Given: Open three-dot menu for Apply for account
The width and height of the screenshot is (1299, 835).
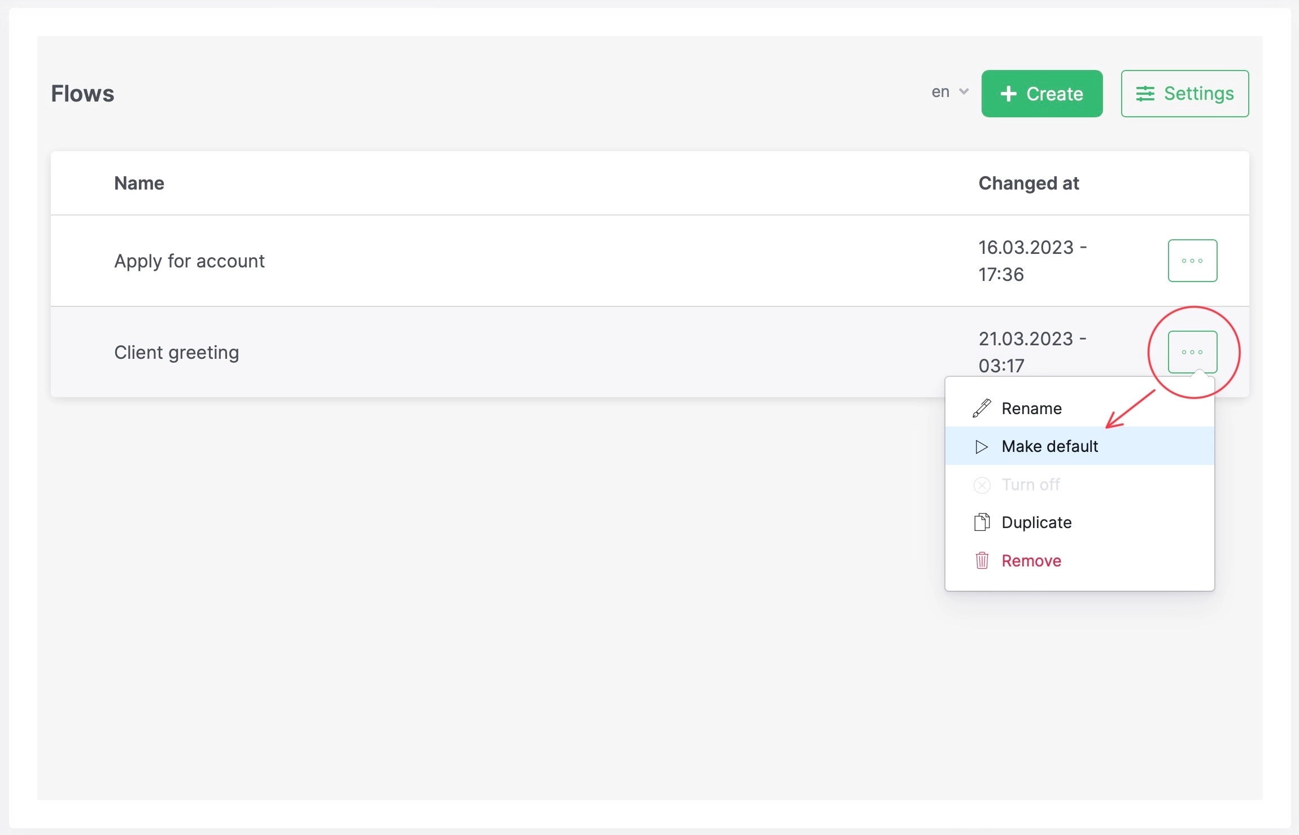Looking at the screenshot, I should point(1192,261).
